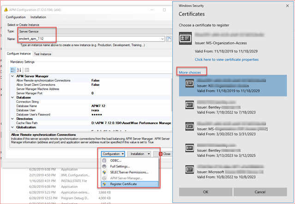Screen dimensions: 295x204
Task: Select the certificate valid 10/8/2022 to 10/8/2023
Action: pos(233,172)
